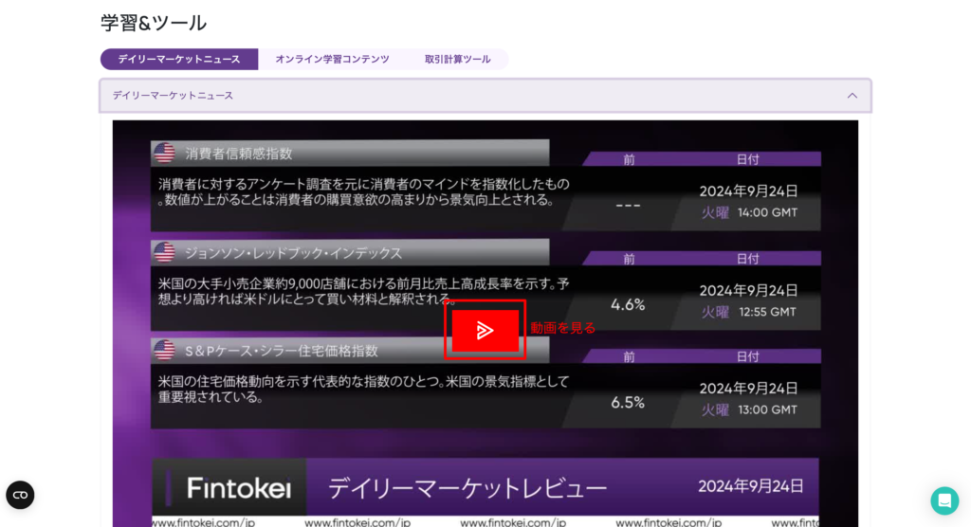Collapse the デイリーマーケットニュース accordion chevron
The image size is (971, 527).
(x=852, y=96)
